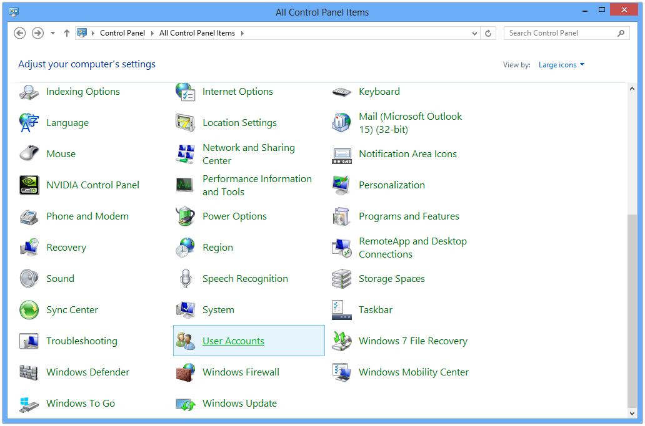
Task: Open the NVIDIA Control Panel icon
Action: (29, 185)
